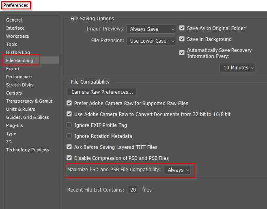This screenshot has height=209, width=267.
Task: Select Guides, Grid & Slices category
Action: (28, 117)
